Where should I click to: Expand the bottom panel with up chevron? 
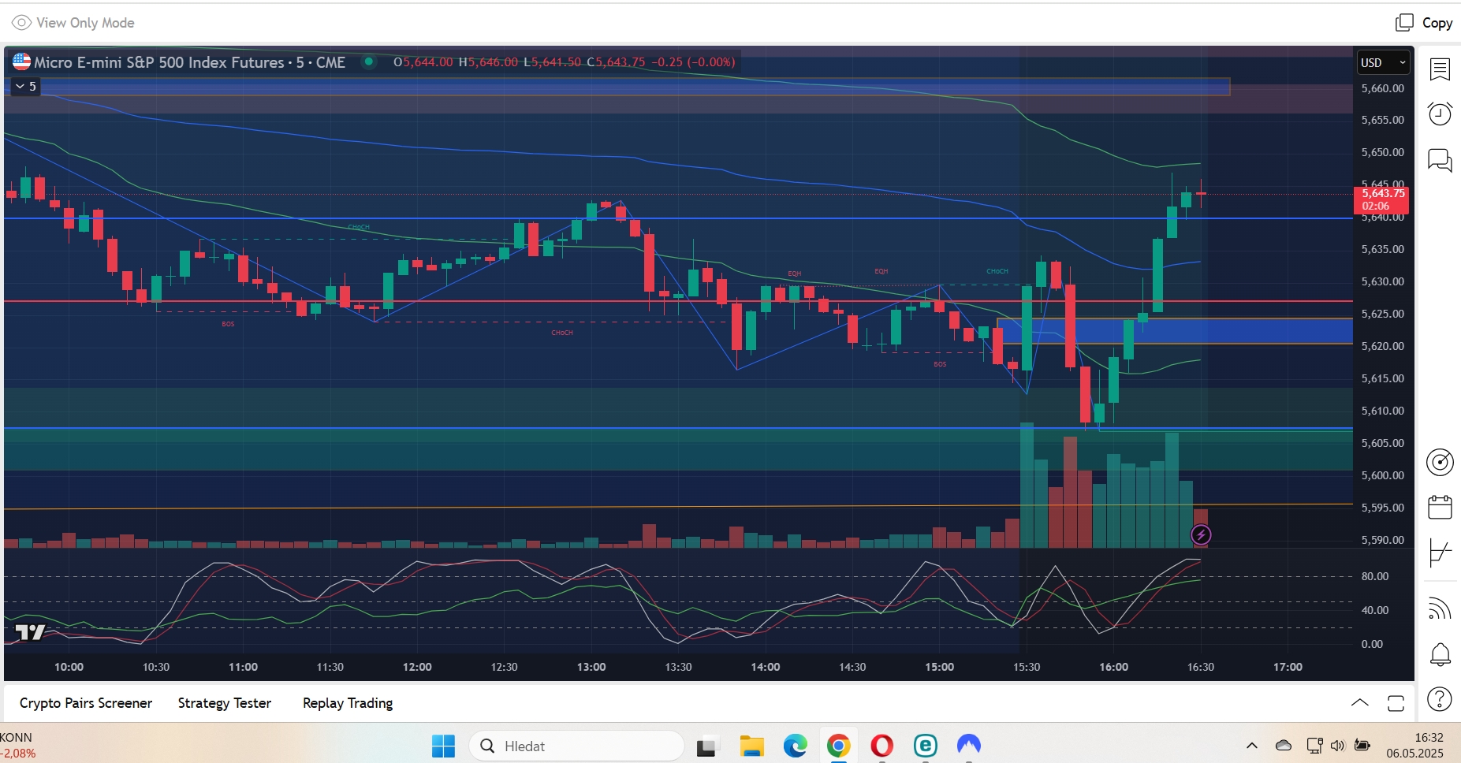[x=1360, y=702]
